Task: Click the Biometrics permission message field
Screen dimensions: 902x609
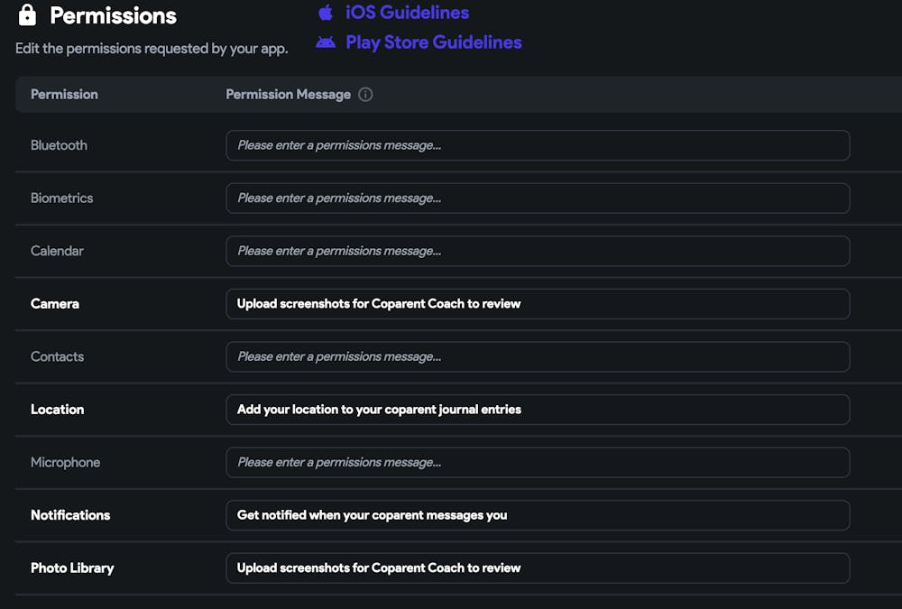Action: (x=538, y=198)
